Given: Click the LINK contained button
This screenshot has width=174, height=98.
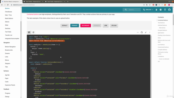Looking at the screenshot, I should 105,26.
